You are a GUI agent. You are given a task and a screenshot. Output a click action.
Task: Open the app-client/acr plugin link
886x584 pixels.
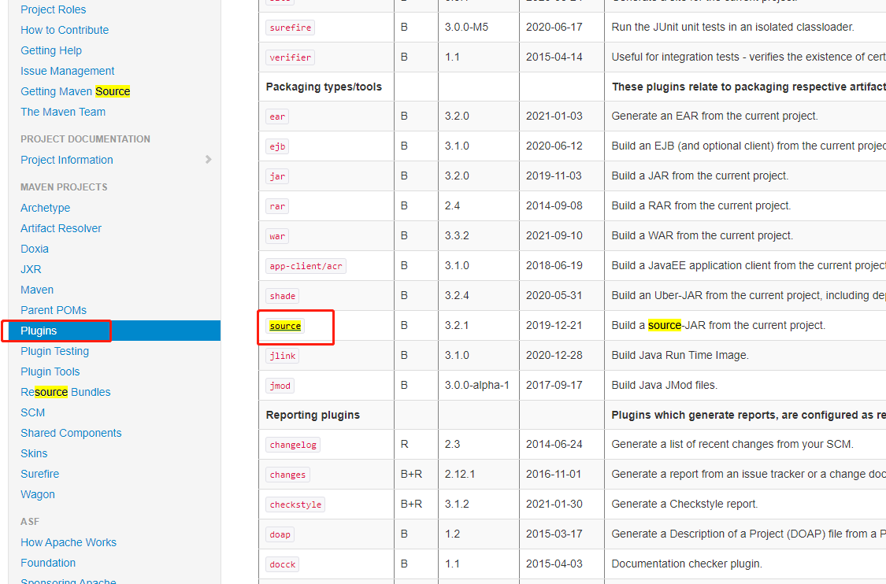pyautogui.click(x=306, y=266)
